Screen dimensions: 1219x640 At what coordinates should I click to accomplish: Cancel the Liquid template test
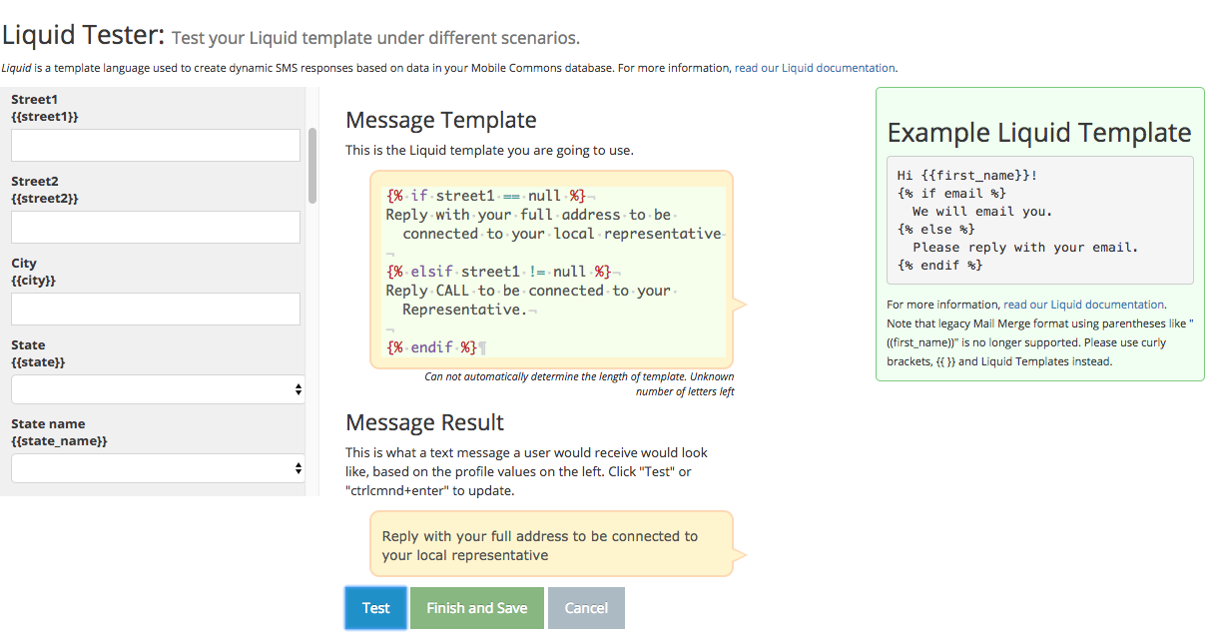point(586,608)
